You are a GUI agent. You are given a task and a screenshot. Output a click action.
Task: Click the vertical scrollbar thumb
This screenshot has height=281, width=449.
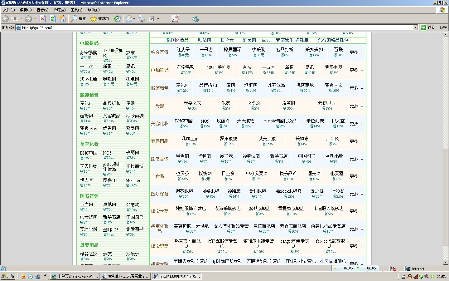[446, 197]
